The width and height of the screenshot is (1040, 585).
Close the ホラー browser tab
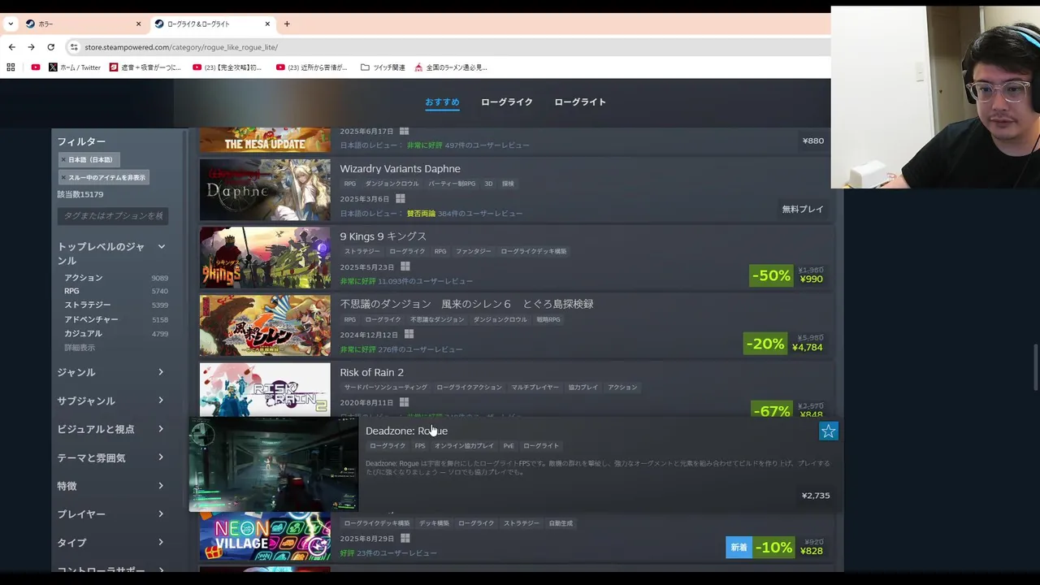(138, 24)
